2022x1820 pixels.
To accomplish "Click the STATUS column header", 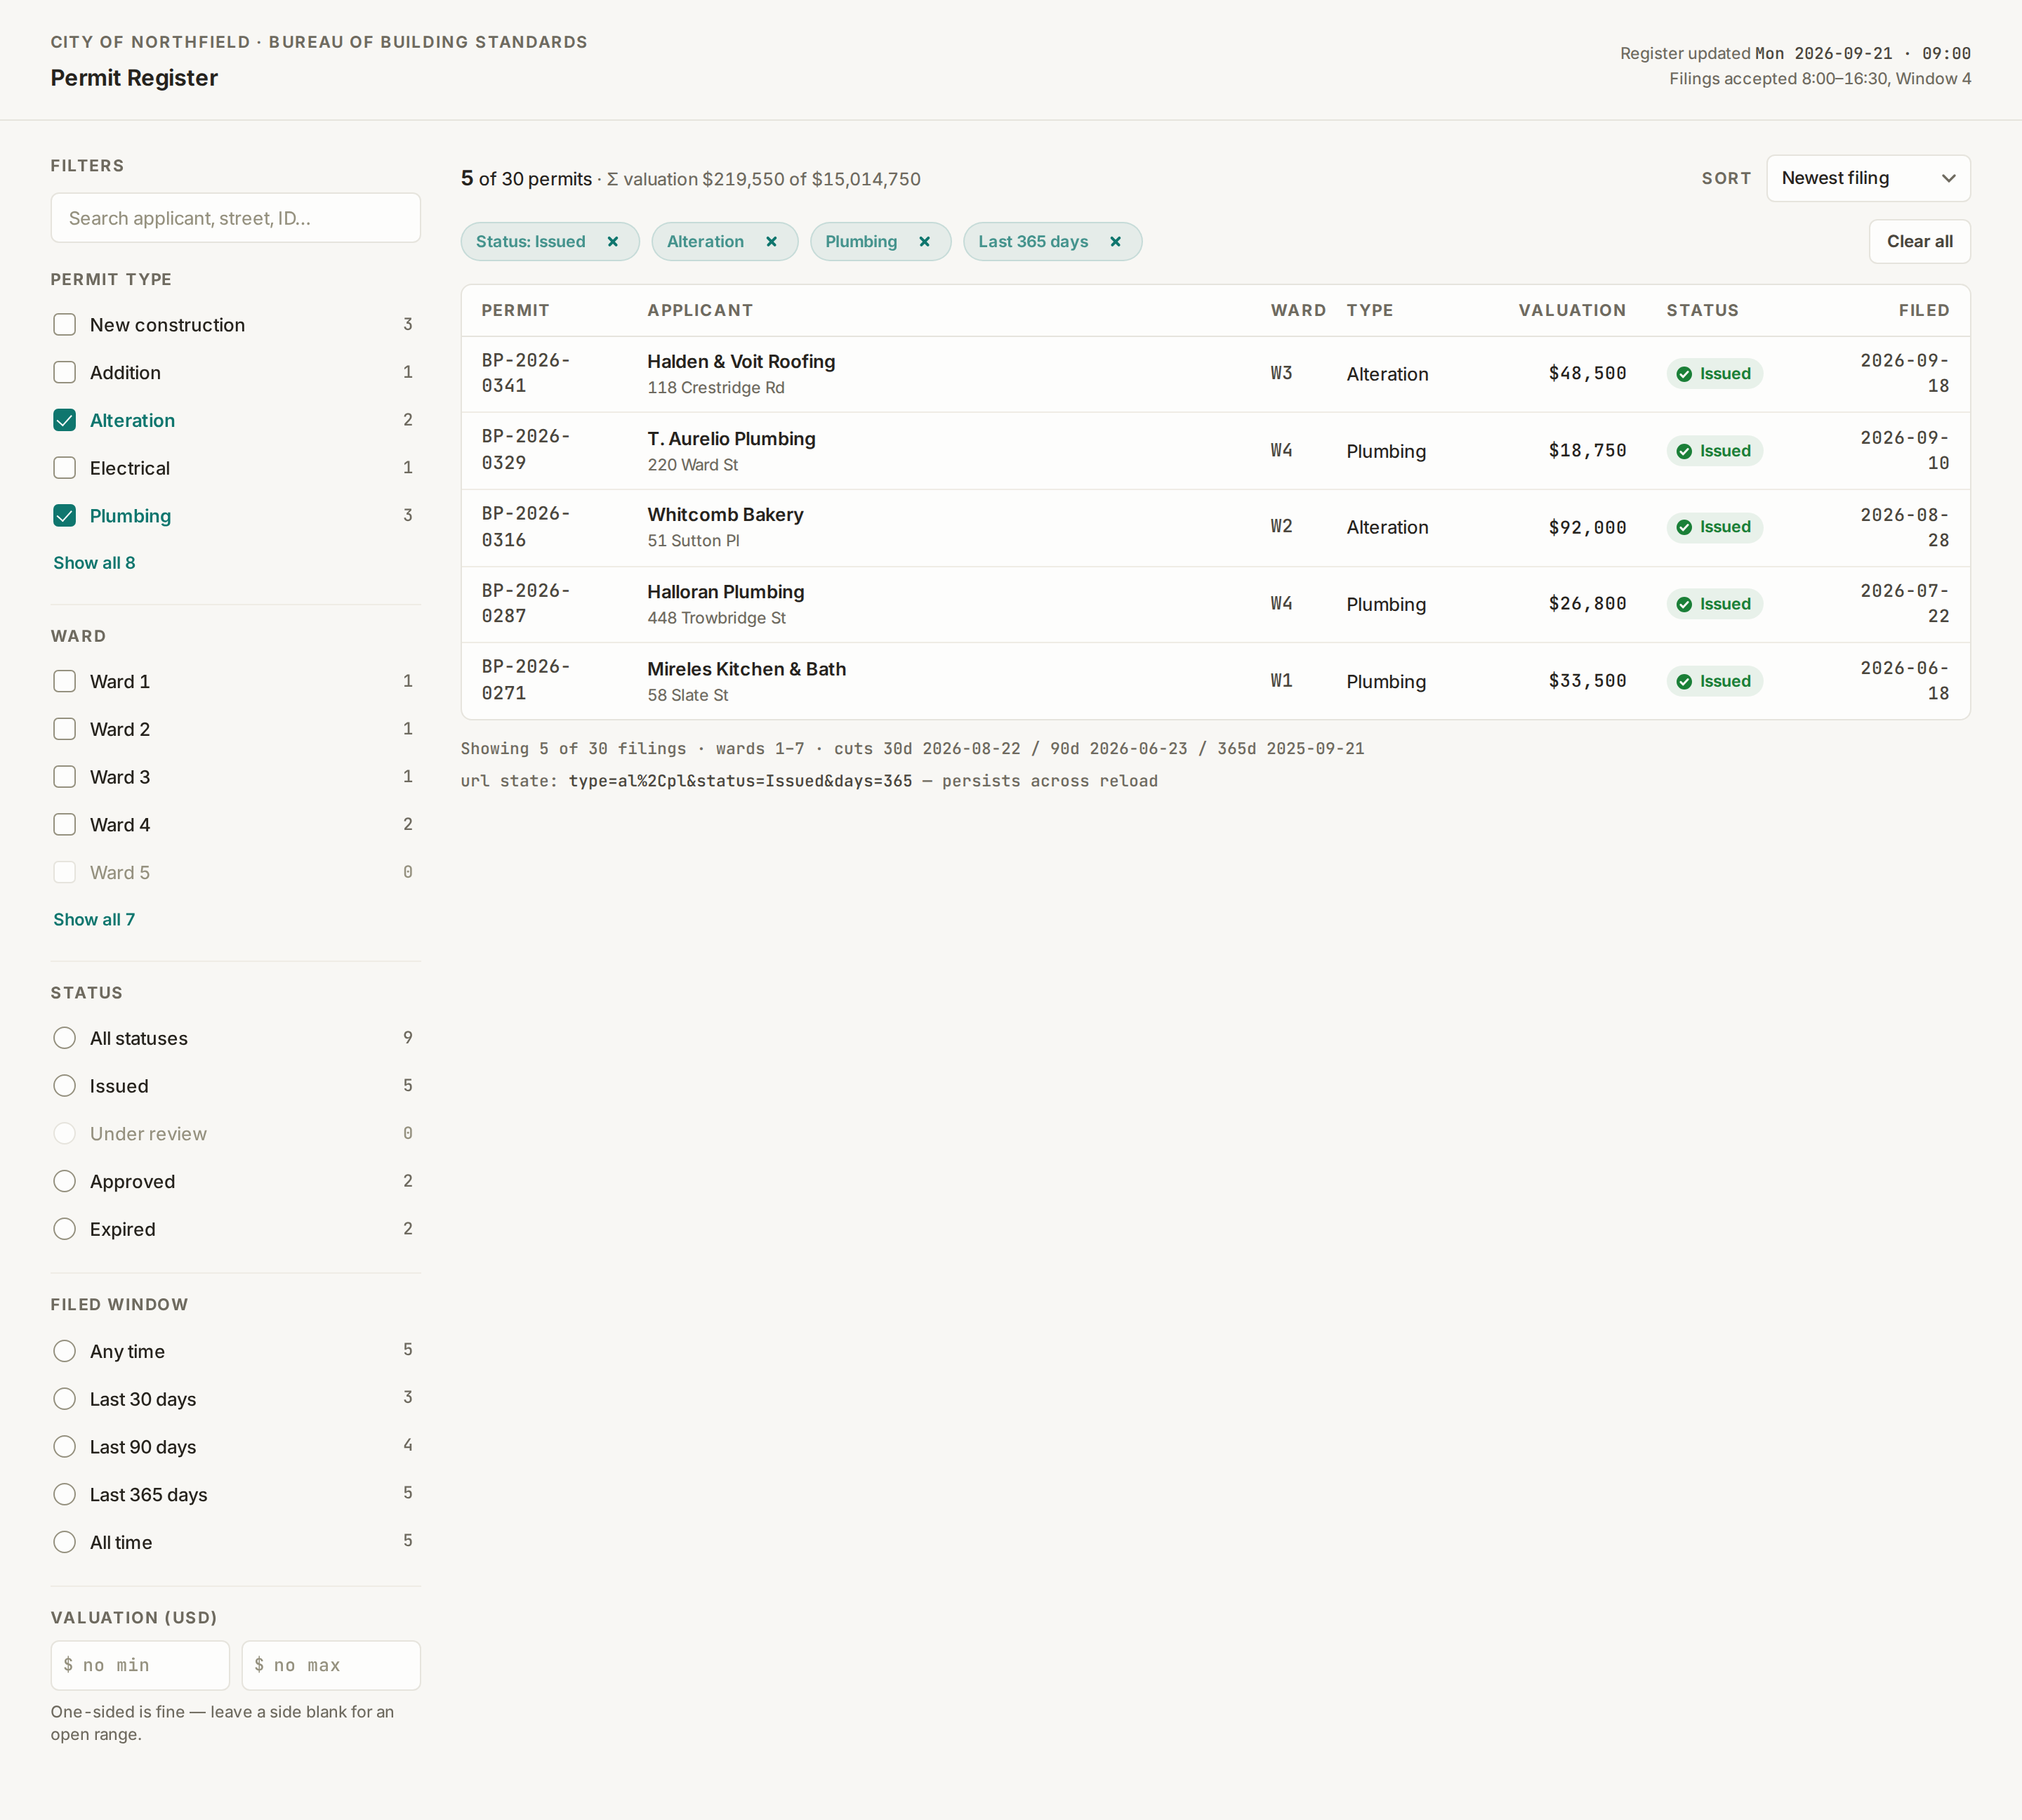I will click(1702, 311).
